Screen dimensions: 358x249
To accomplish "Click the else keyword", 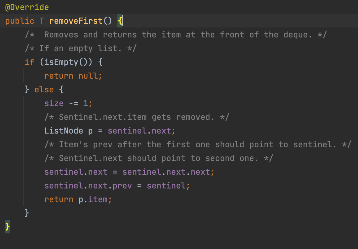I will click(x=44, y=90).
